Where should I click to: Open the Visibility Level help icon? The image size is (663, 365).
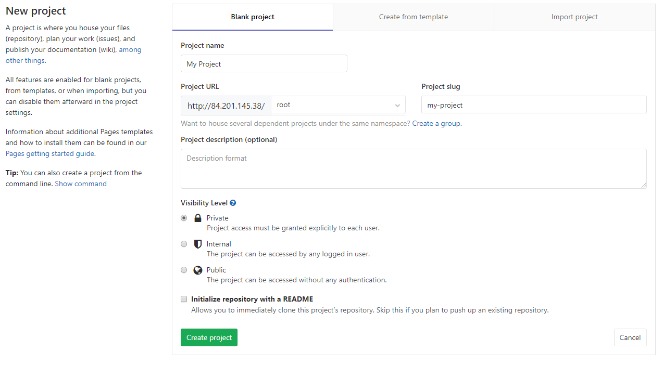tap(232, 202)
